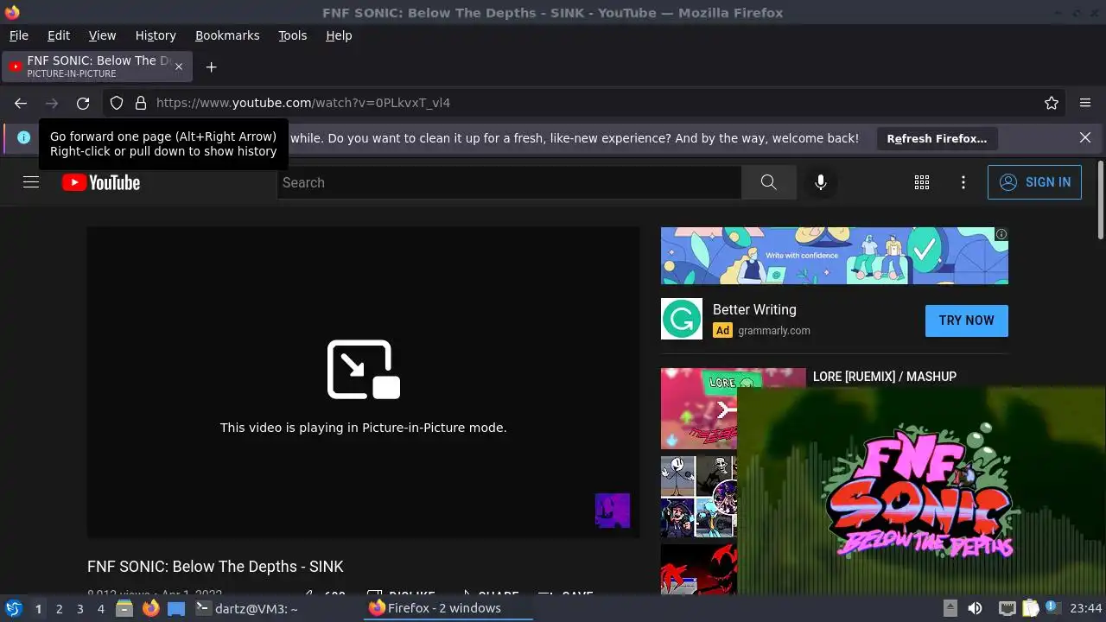Click the Refresh Firefox button
The height and width of the screenshot is (622, 1106).
point(937,138)
